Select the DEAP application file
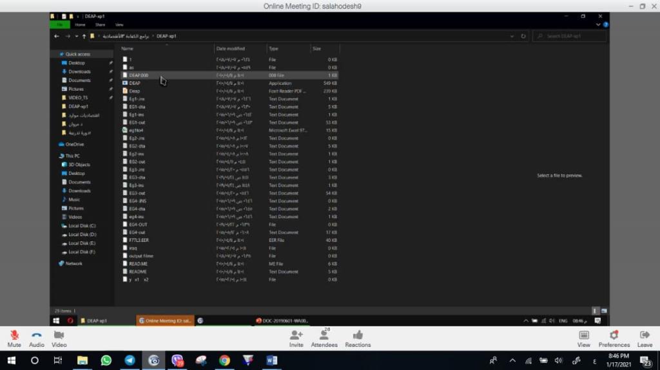The width and height of the screenshot is (660, 370). 135,83
